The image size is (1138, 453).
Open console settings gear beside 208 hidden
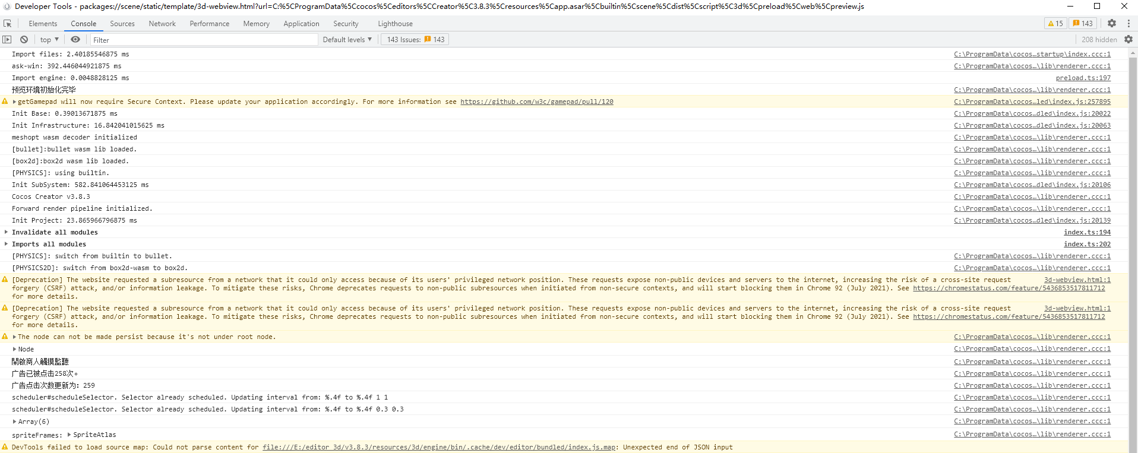[1128, 40]
